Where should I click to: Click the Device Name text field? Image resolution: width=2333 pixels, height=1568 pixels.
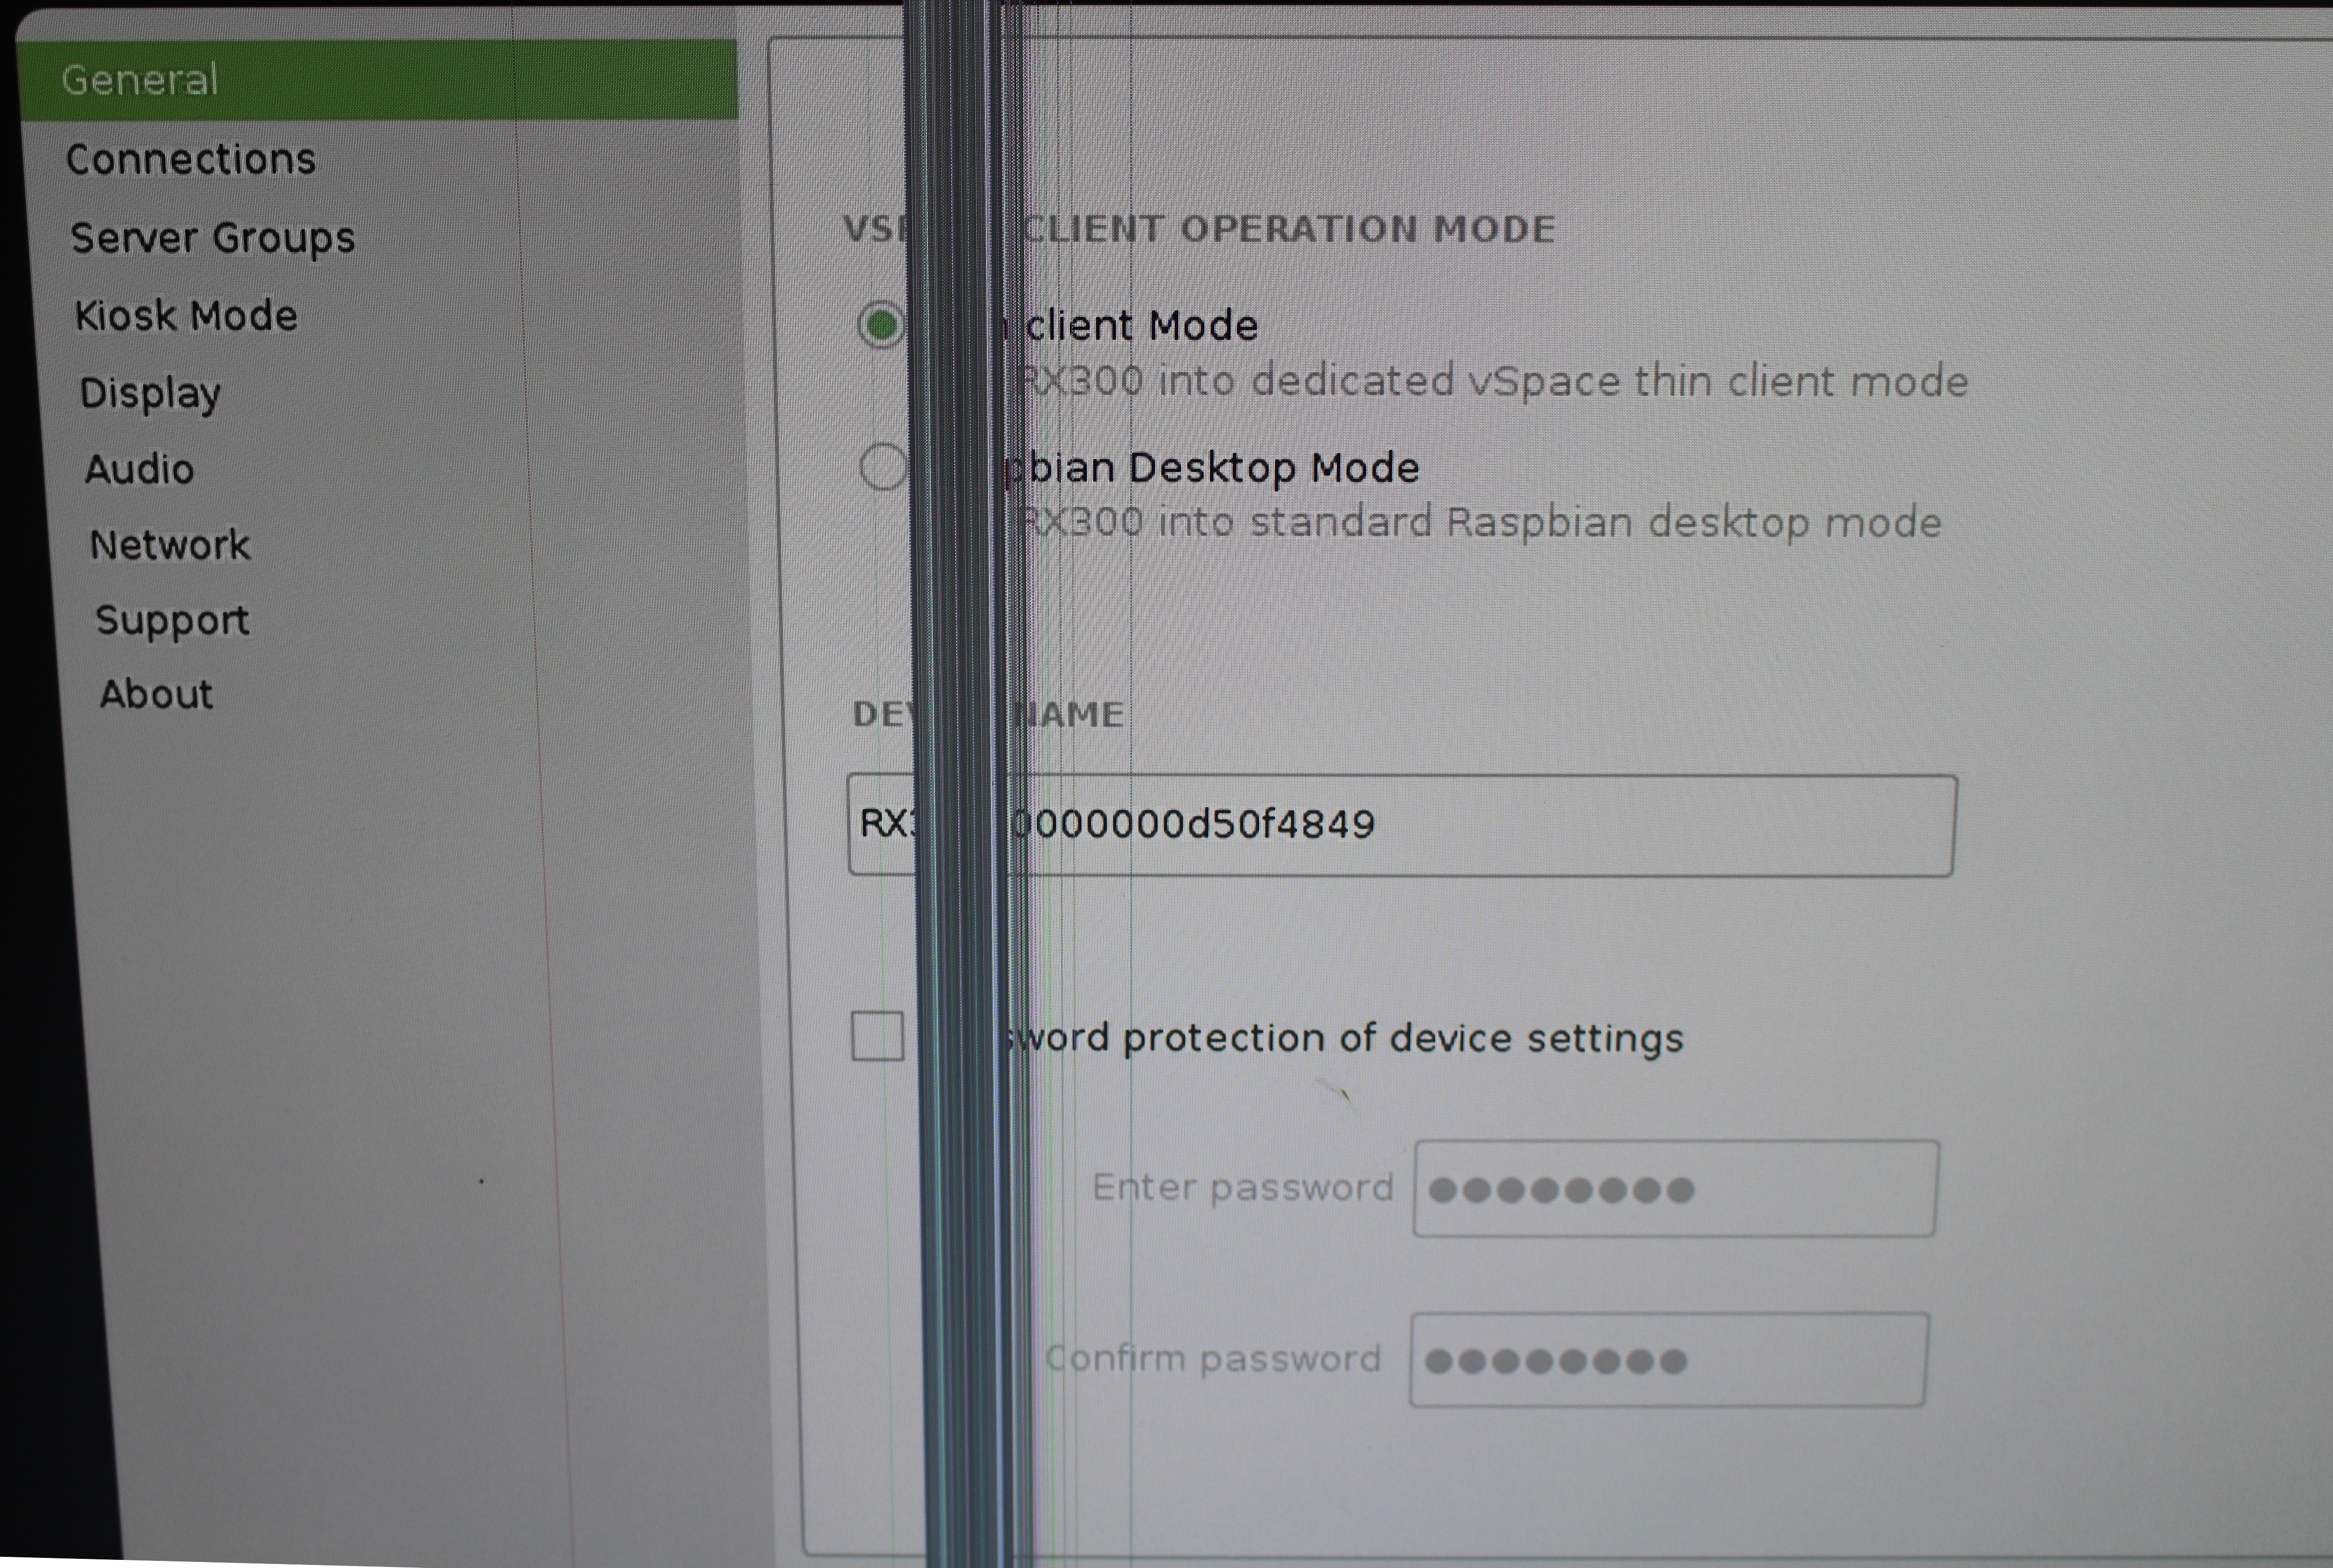click(1402, 825)
